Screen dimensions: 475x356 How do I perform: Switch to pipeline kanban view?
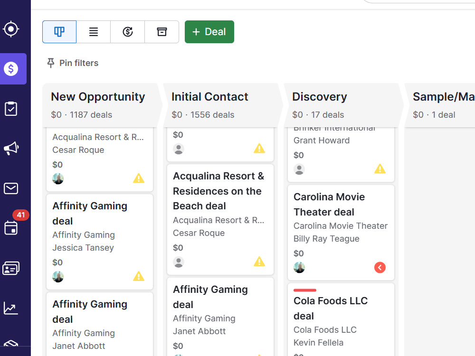[x=59, y=32]
